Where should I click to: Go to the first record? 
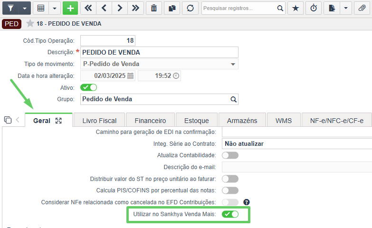click(88, 8)
